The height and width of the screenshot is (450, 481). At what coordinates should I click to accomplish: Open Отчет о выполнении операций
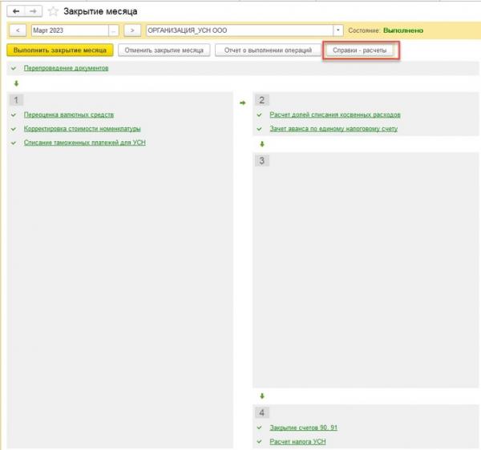coord(268,50)
